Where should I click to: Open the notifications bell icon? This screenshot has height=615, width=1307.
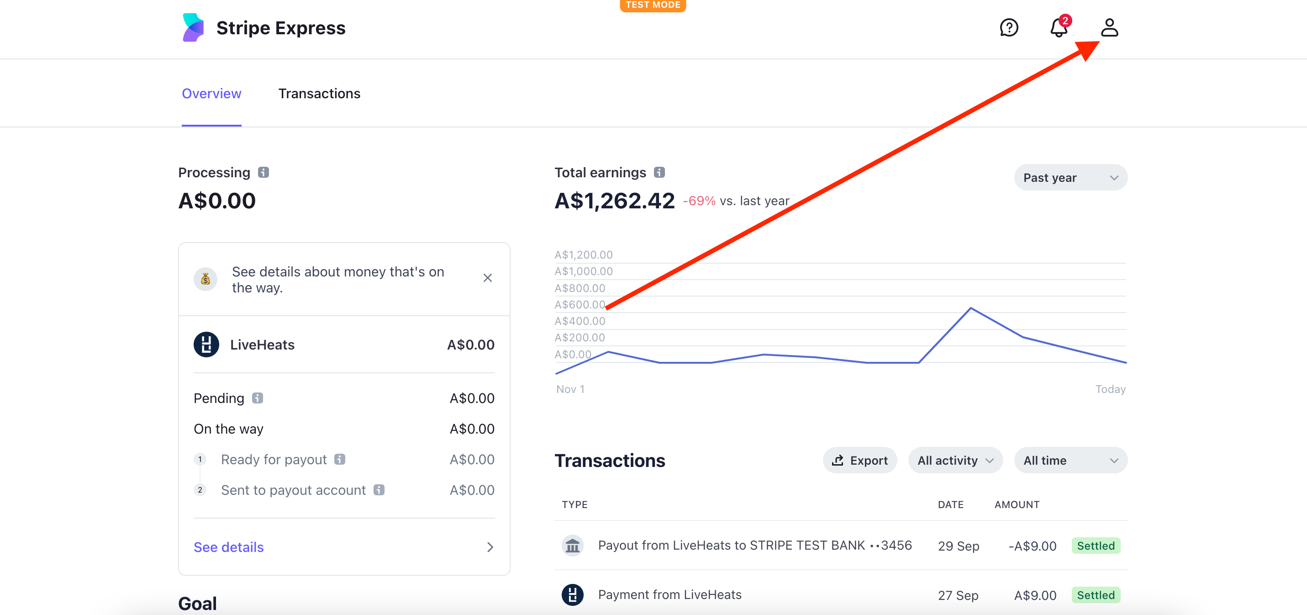click(1059, 27)
